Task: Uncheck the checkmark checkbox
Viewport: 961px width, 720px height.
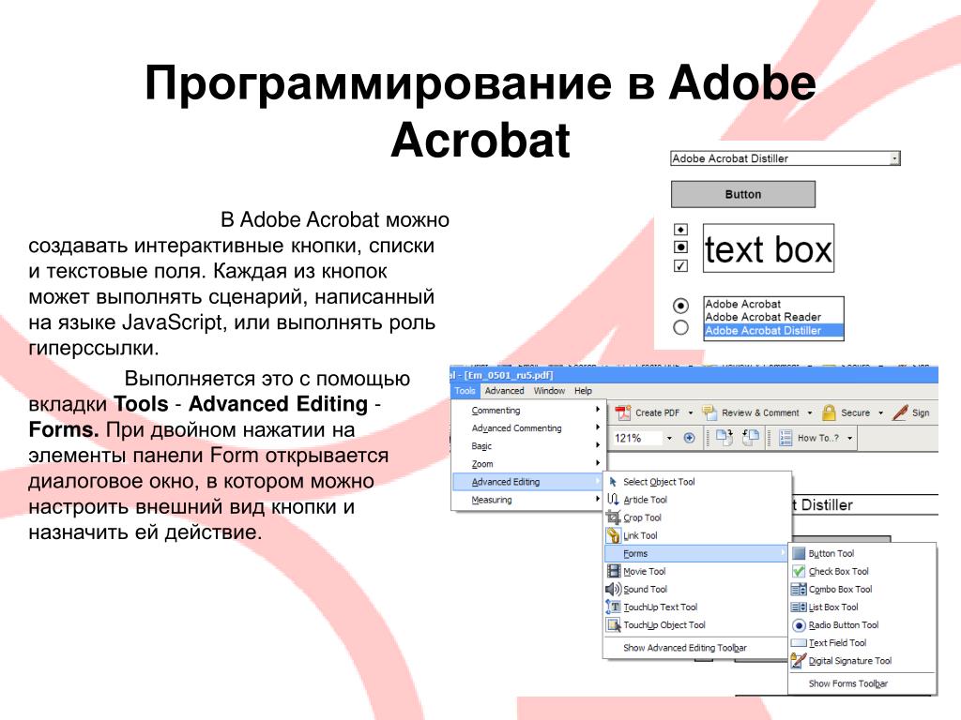Action: click(681, 265)
